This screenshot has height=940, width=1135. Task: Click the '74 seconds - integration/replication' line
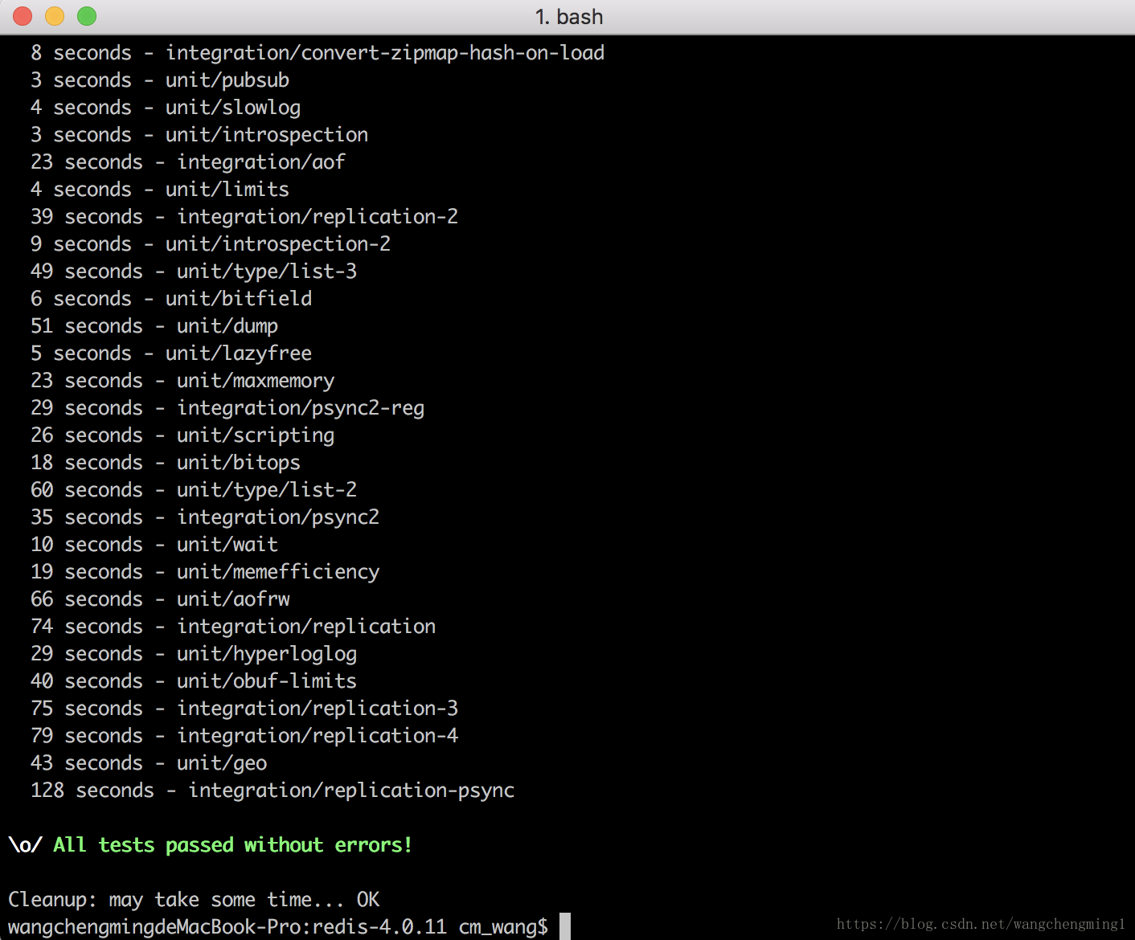coord(233,627)
